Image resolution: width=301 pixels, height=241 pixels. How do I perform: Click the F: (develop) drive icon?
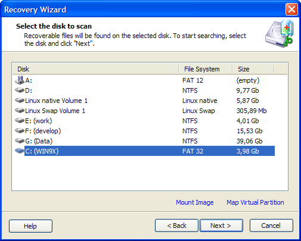click(20, 131)
